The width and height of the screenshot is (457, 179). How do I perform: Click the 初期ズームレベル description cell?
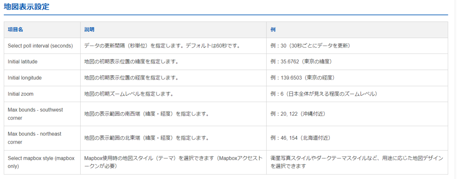coord(173,93)
